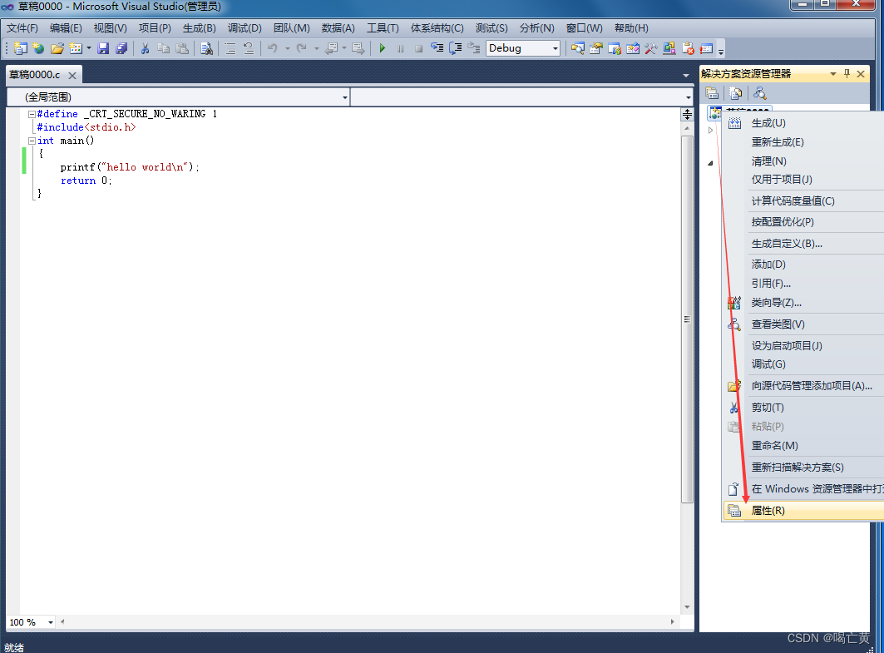Open a file using the Open File icon
Screen dimensions: 884x653
coord(58,48)
